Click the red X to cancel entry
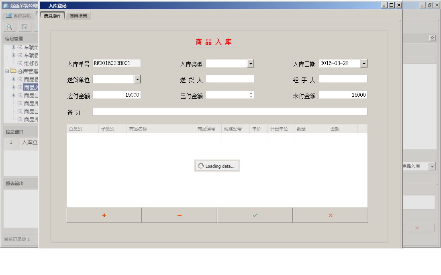441x275 pixels. (x=330, y=215)
